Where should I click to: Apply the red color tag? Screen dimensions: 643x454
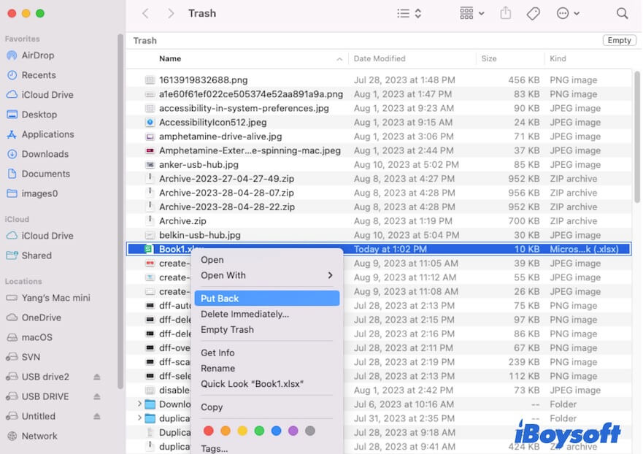pos(209,431)
